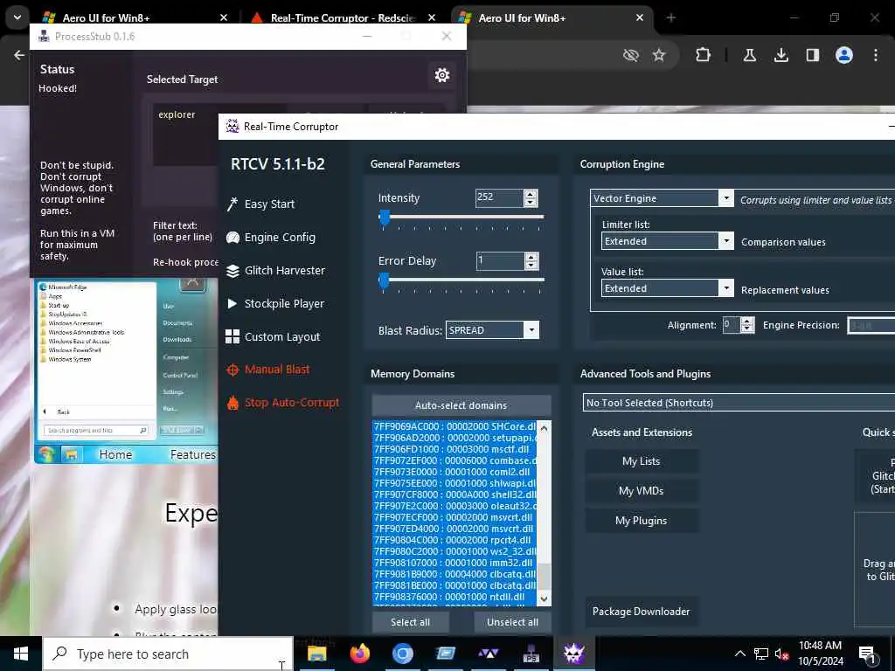This screenshot has width=895, height=671.
Task: Close the Real-Time Corruptor browser tab
Action: point(432,17)
